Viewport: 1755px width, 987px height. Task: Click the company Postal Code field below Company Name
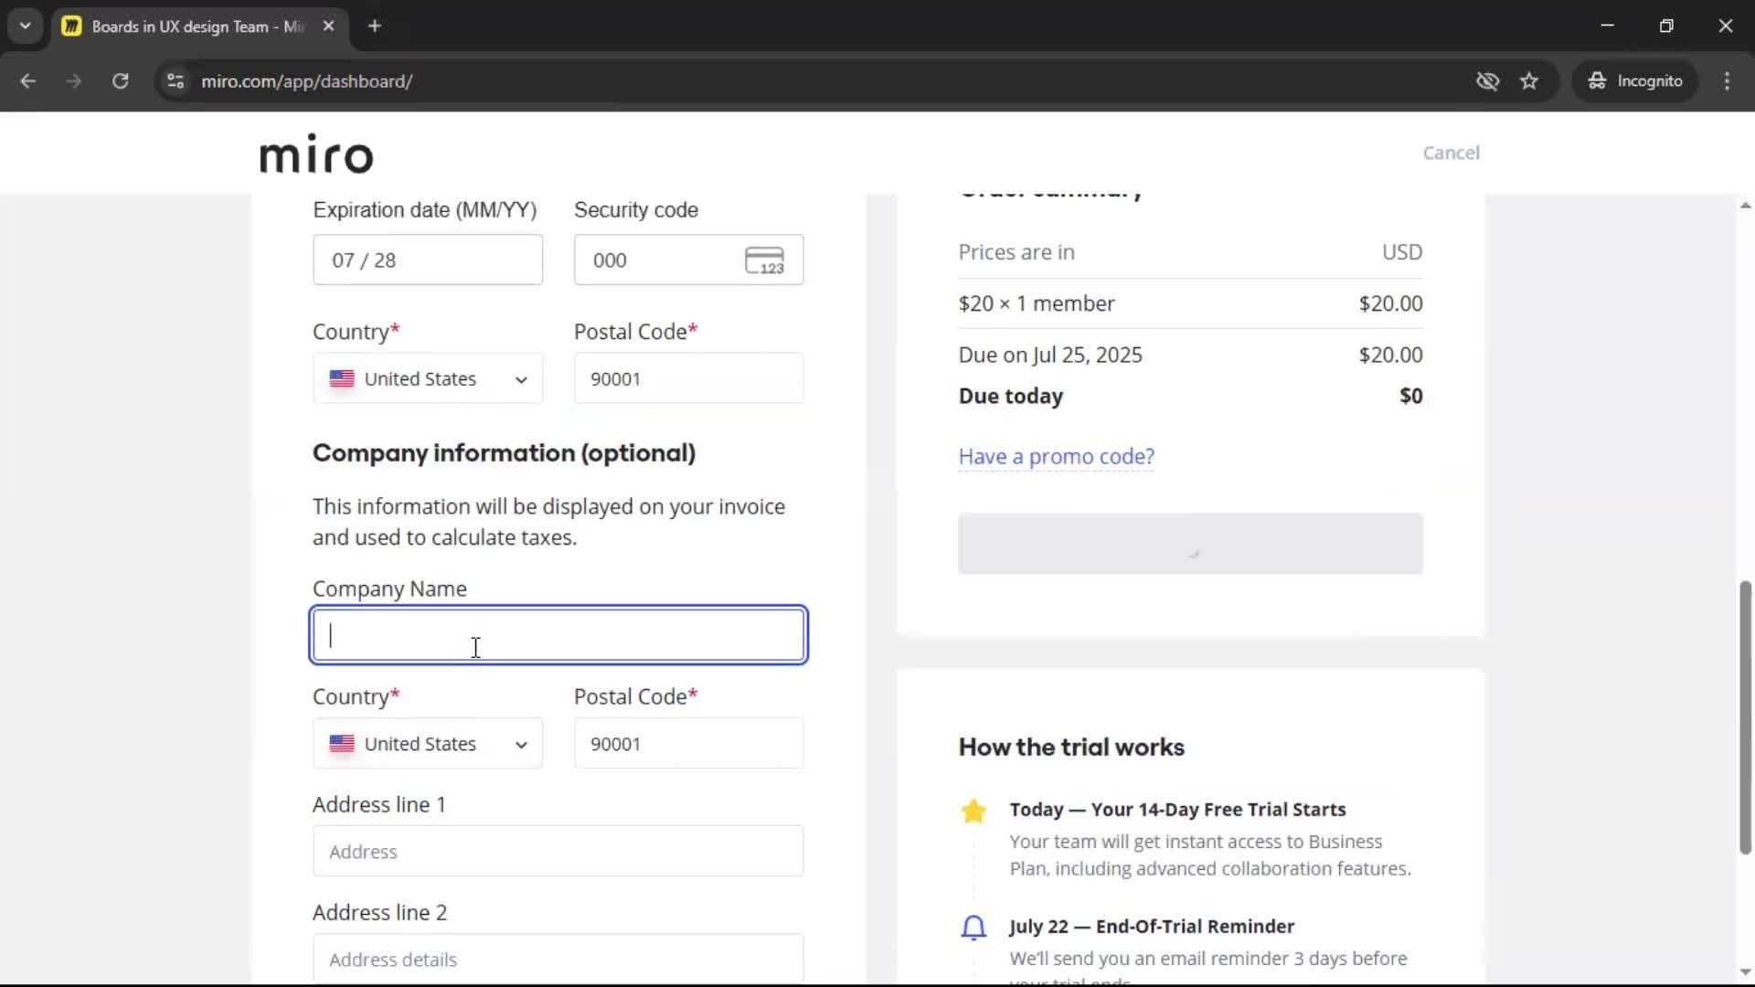(x=688, y=744)
